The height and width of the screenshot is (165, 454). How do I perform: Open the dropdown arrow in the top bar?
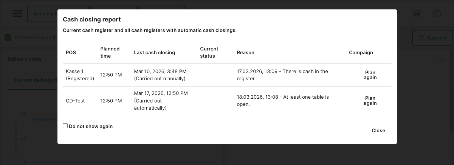(x=397, y=12)
